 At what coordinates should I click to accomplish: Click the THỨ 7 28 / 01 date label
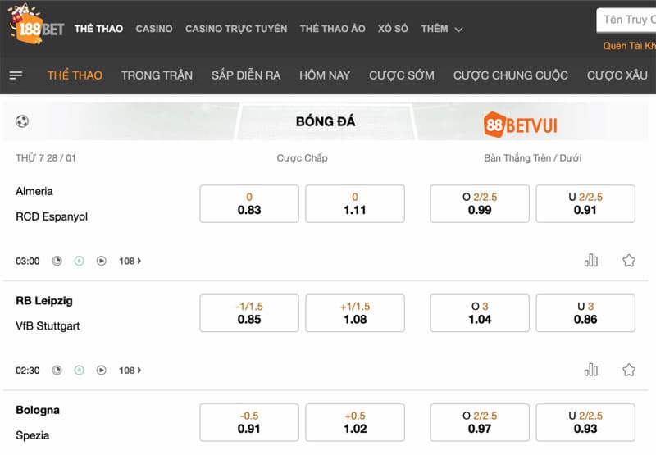46,158
